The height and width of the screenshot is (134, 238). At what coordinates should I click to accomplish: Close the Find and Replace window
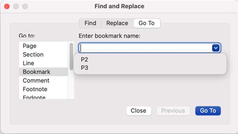point(7,6)
